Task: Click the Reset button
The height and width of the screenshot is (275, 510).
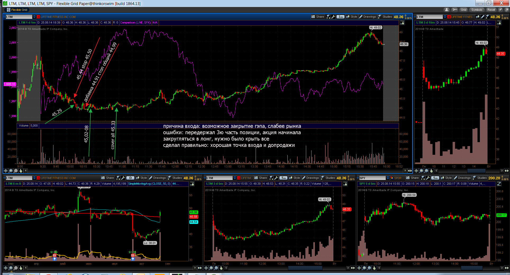Action: tap(491, 10)
